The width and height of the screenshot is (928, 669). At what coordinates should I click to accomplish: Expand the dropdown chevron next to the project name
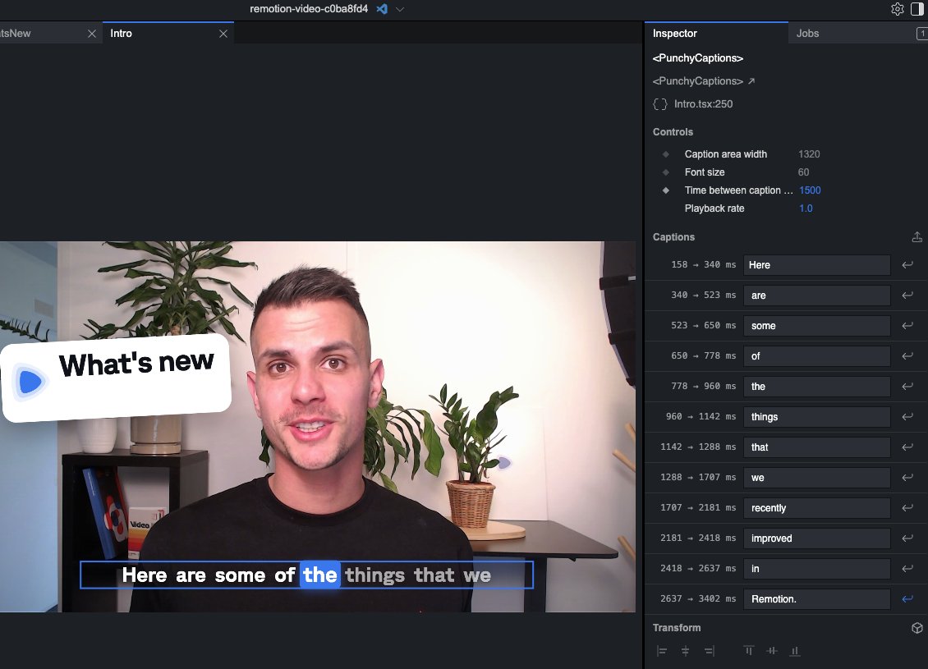pos(400,10)
